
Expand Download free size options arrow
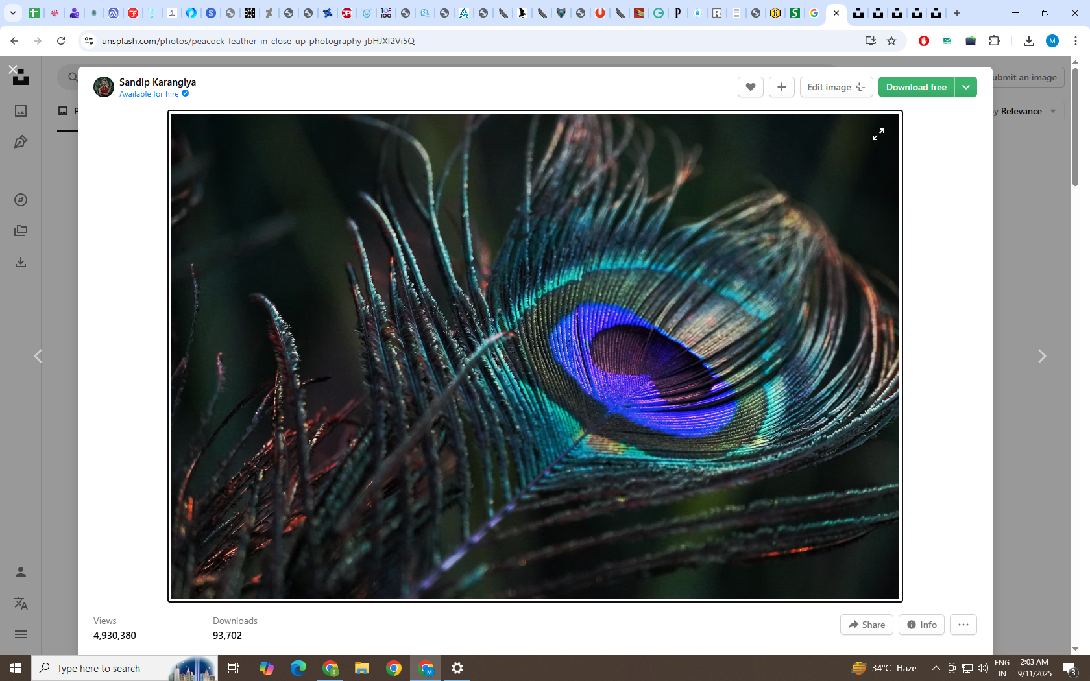coord(965,87)
